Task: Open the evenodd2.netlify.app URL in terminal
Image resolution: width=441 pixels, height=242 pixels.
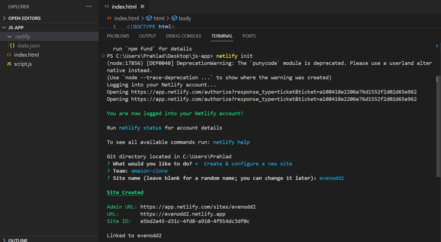Action: 183,214
